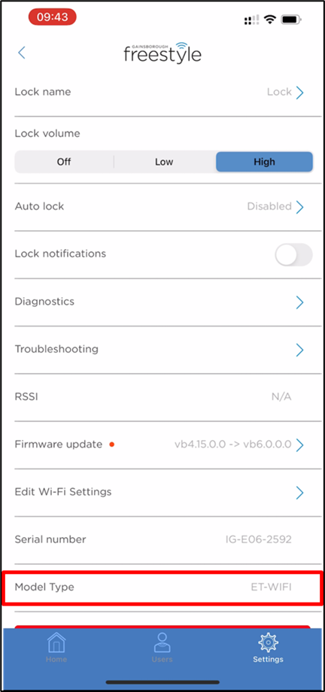Open Lock name chevron
This screenshot has width=325, height=692.
tap(300, 93)
